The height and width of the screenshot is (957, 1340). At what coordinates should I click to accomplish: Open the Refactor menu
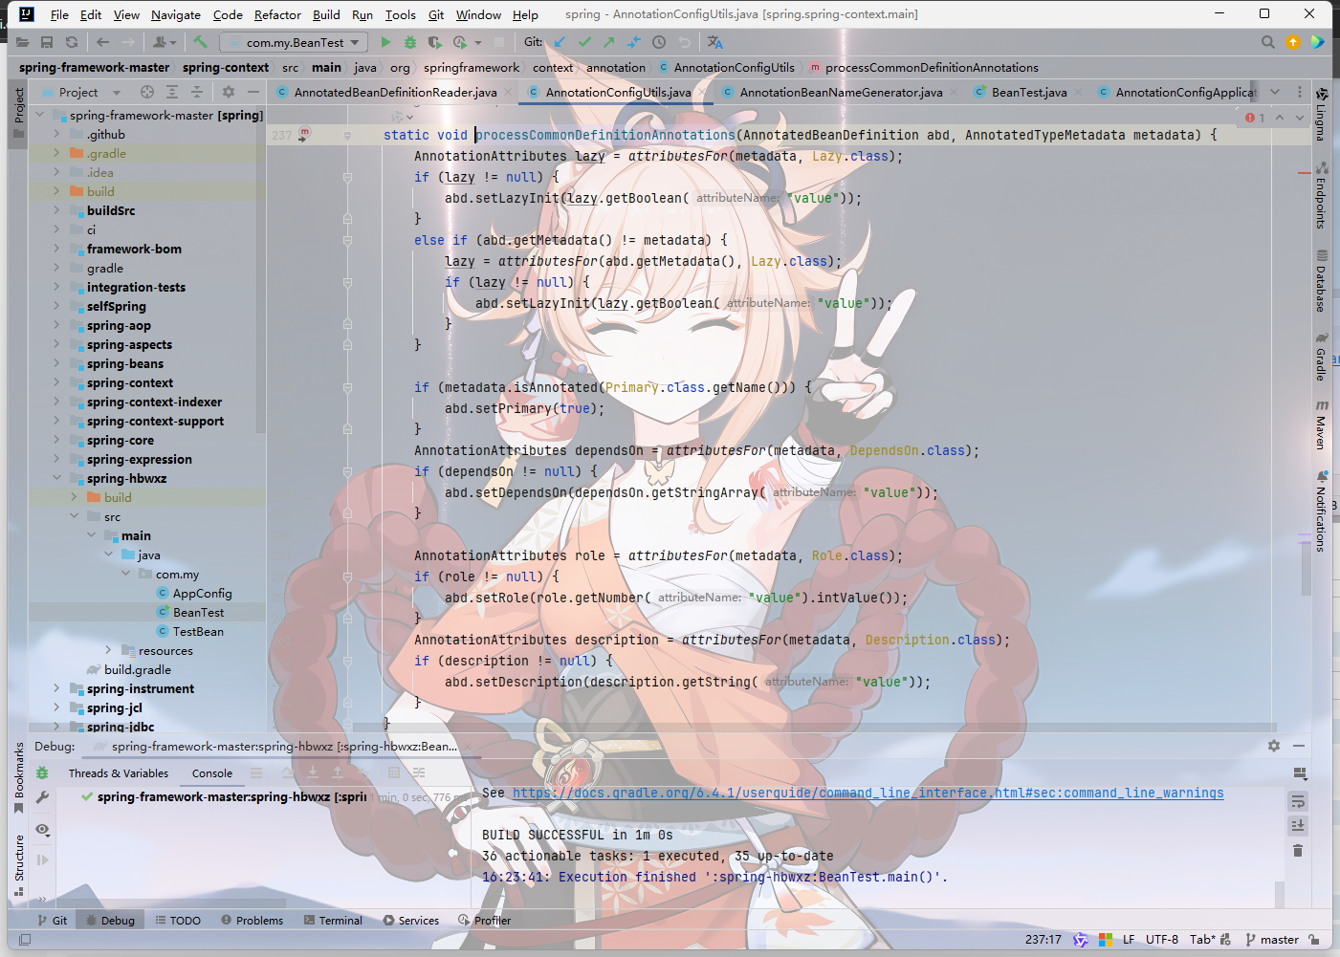pyautogui.click(x=277, y=14)
